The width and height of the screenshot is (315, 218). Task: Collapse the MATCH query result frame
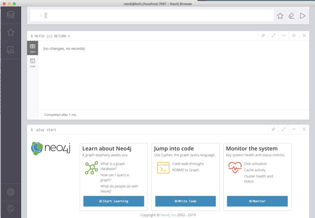(284, 36)
